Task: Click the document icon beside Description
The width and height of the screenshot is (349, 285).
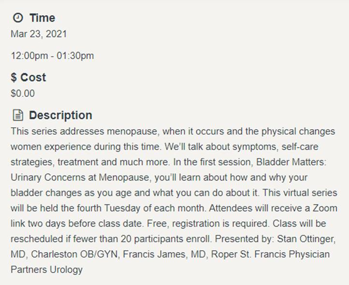Action: [18, 115]
